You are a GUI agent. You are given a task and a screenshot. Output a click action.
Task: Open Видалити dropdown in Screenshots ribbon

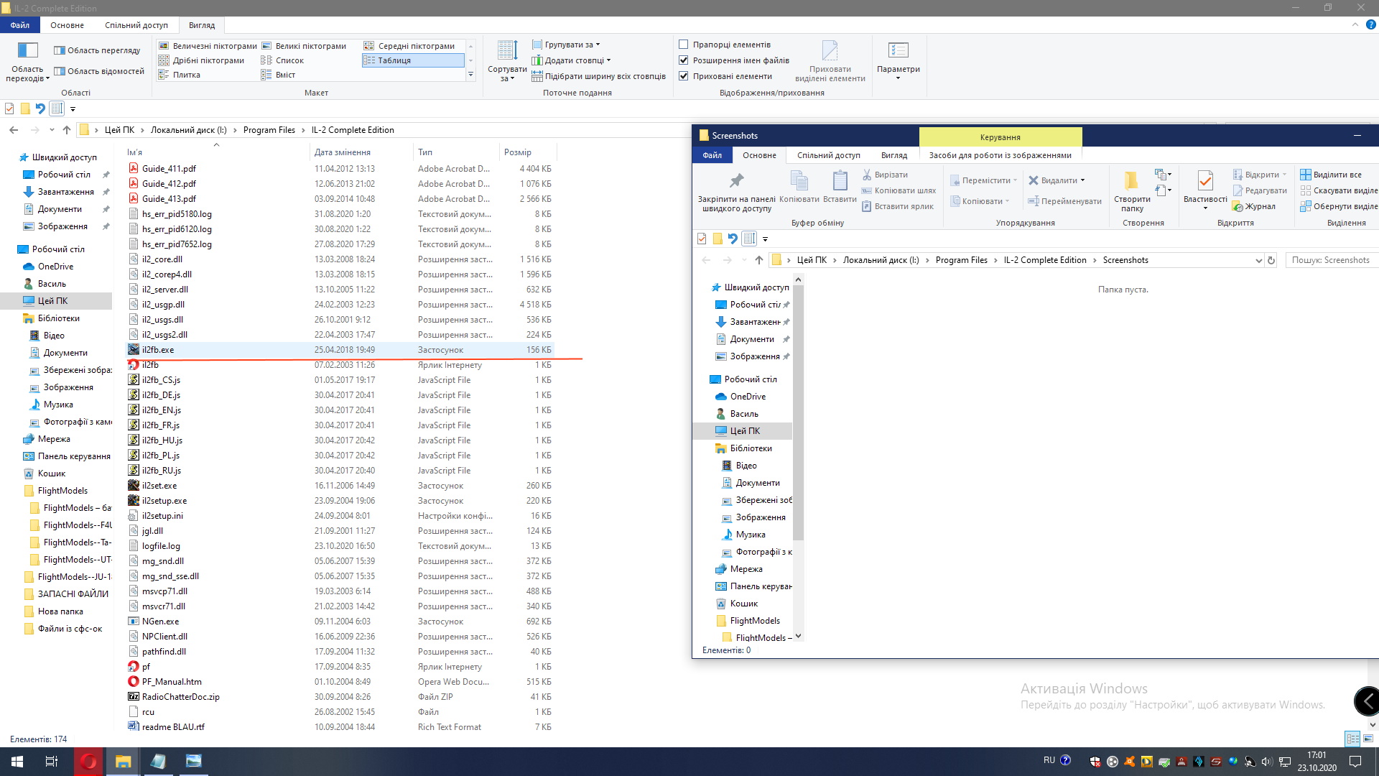pos(1082,181)
